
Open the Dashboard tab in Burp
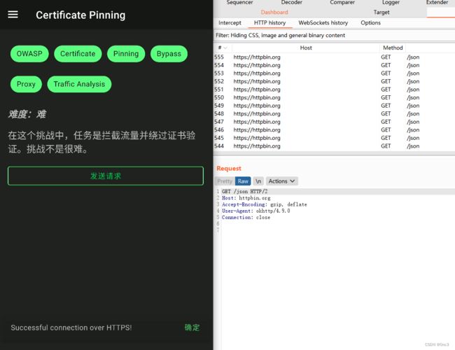(x=274, y=12)
